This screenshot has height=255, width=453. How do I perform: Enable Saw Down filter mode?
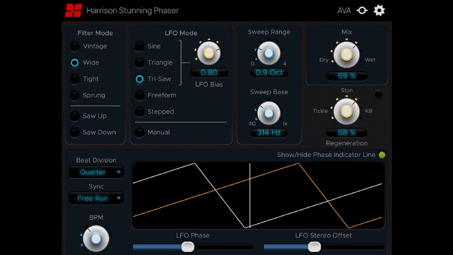pyautogui.click(x=75, y=132)
